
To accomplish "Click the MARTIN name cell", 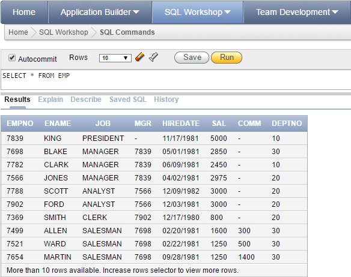I will coord(58,257).
